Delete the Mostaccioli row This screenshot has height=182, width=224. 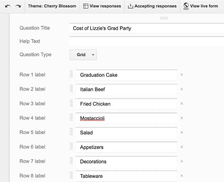(182, 118)
